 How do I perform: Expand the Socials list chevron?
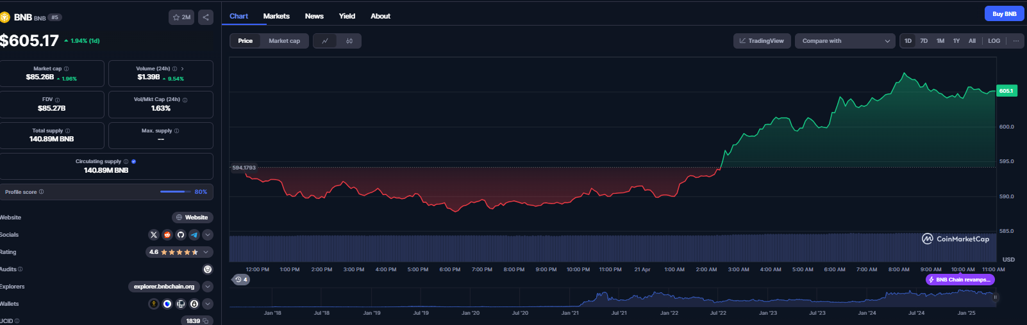click(208, 235)
